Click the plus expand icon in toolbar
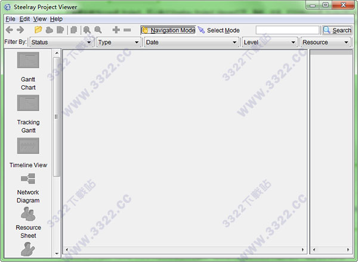The height and width of the screenshot is (262, 358). 116,30
